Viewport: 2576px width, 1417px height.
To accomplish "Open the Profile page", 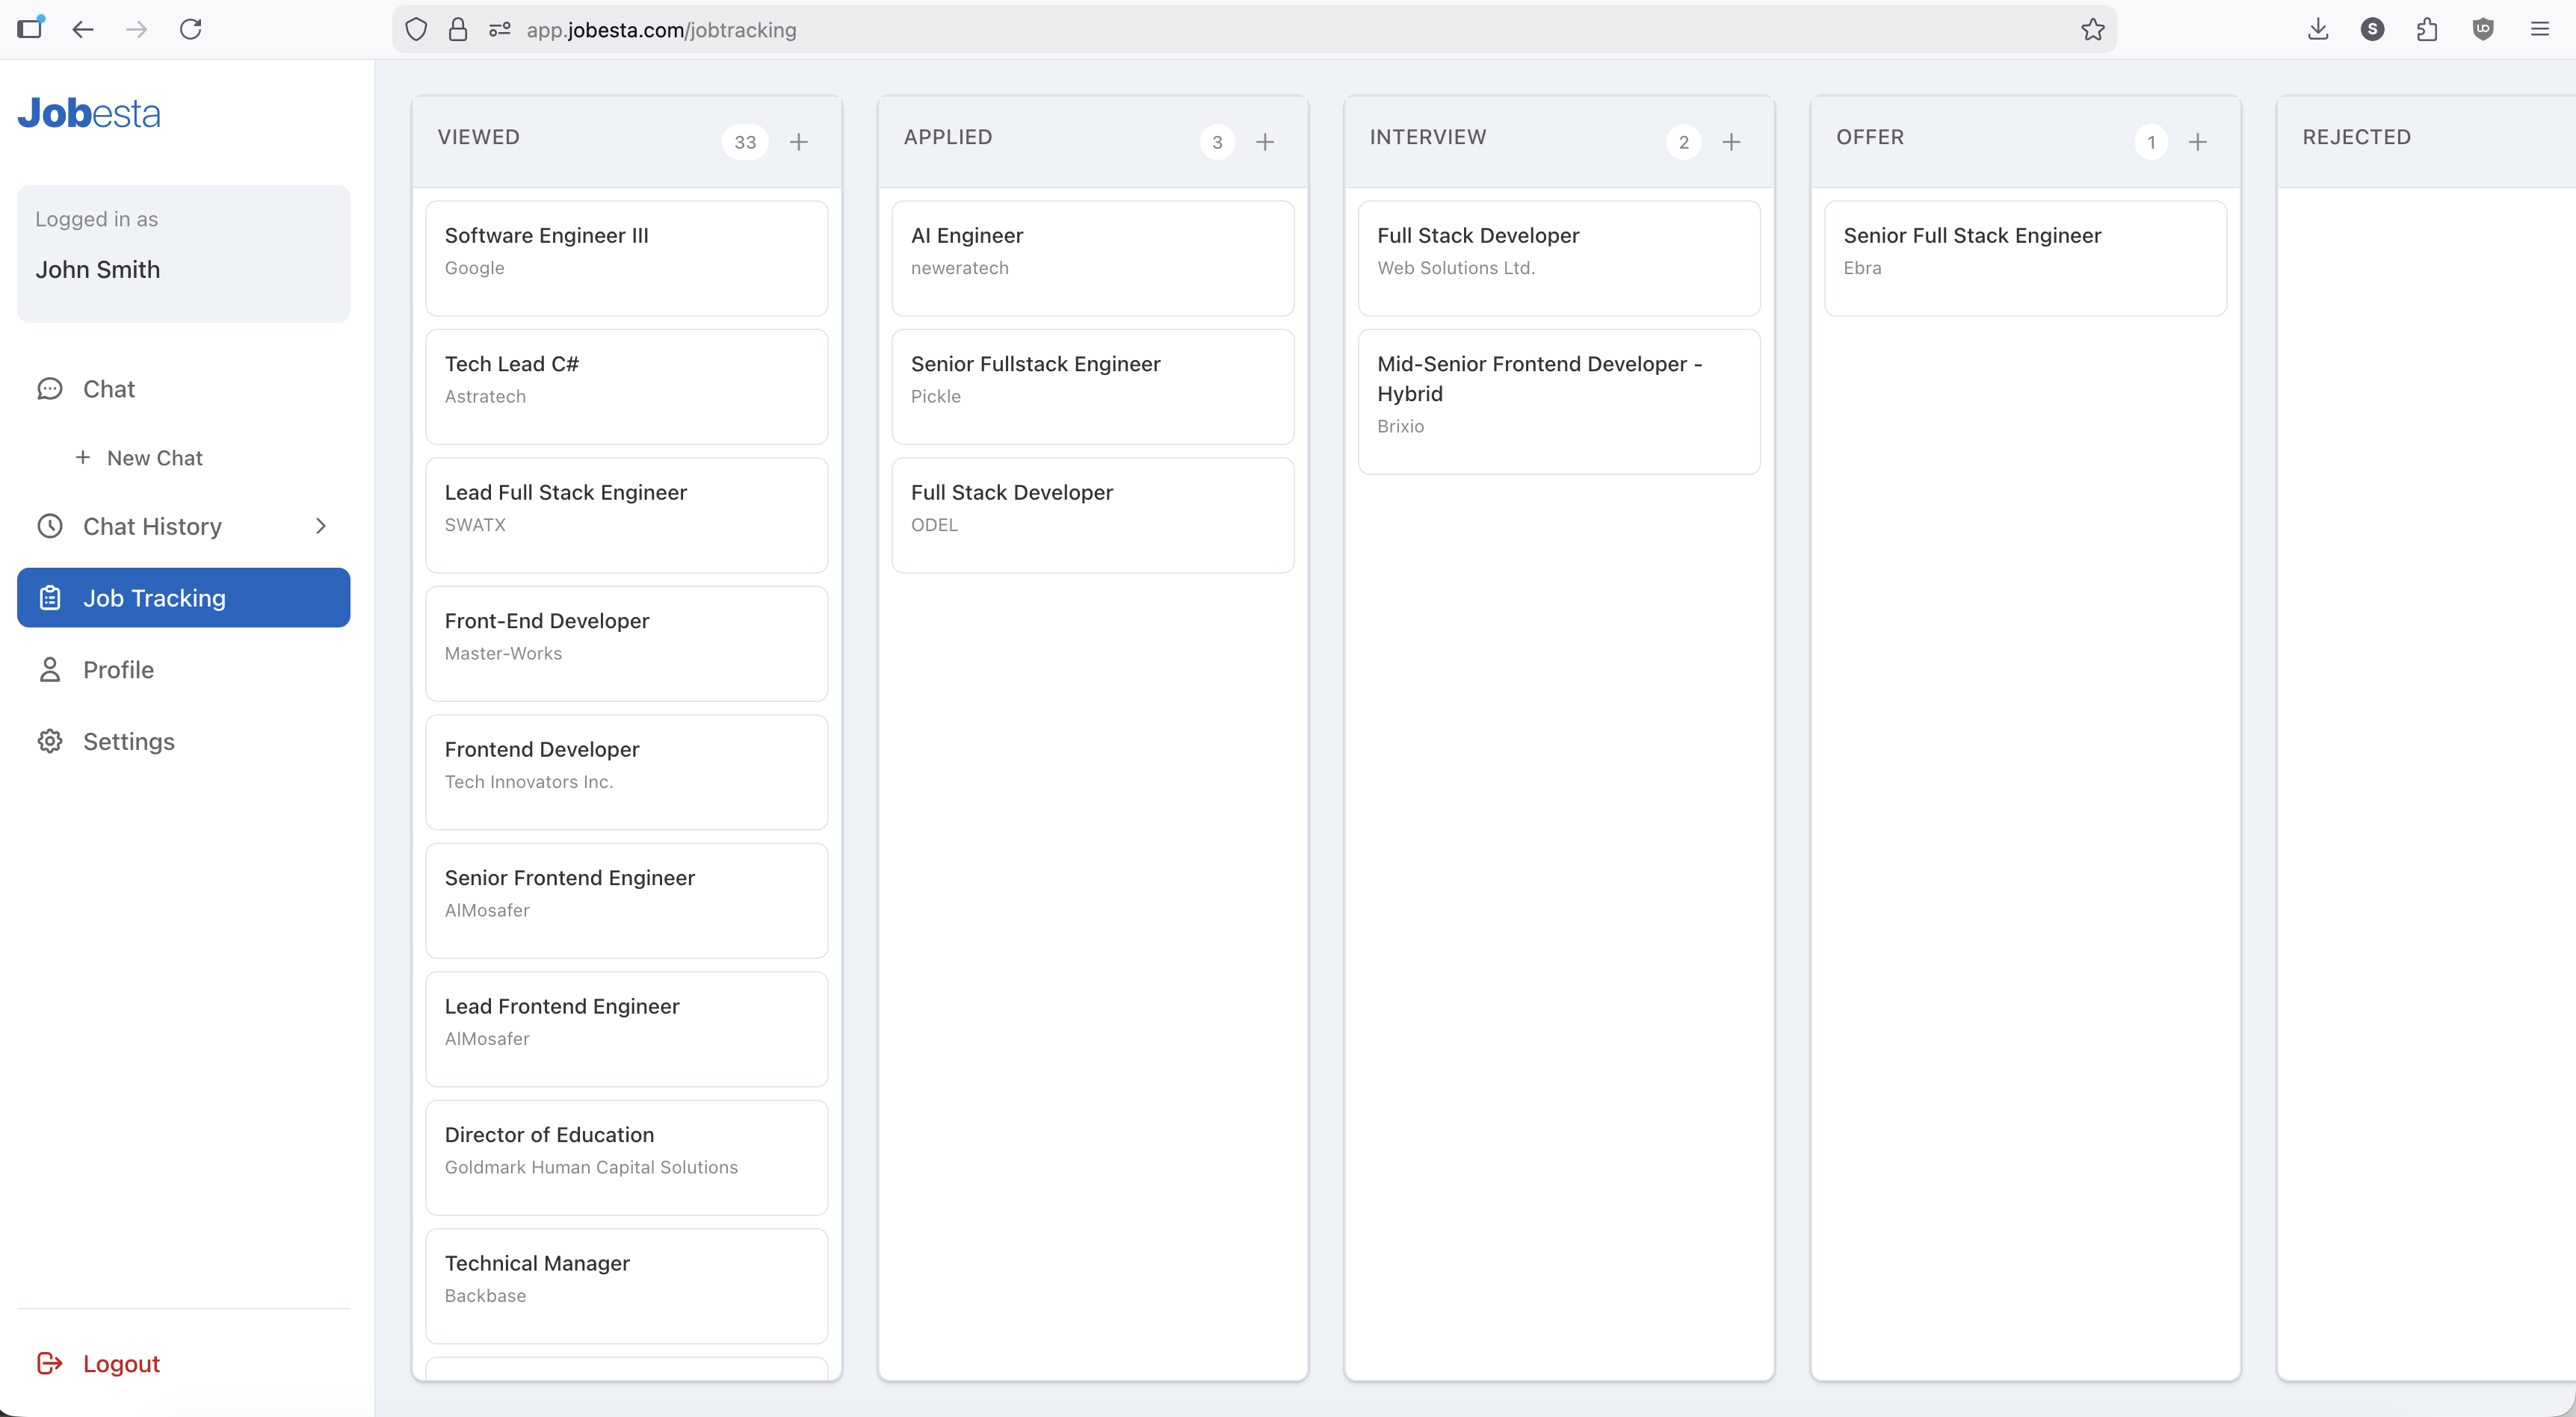I will 117,669.
